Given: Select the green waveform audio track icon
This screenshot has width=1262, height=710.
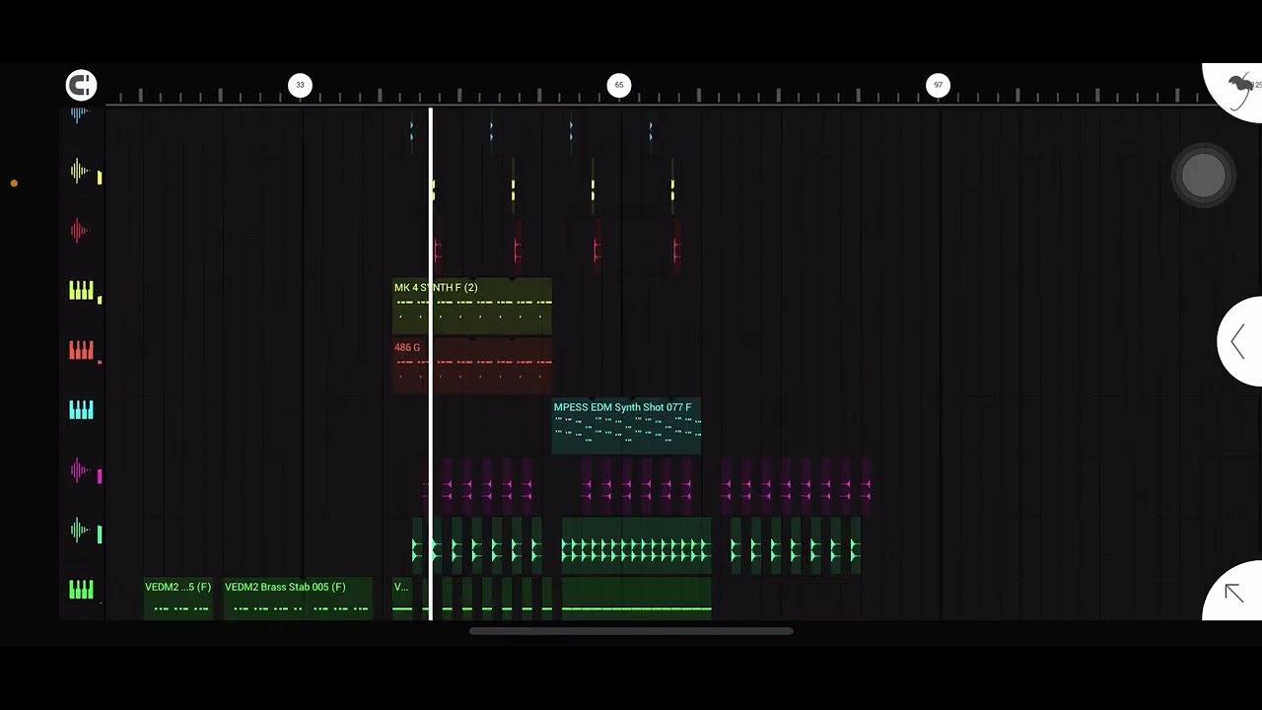Looking at the screenshot, I should (x=80, y=531).
